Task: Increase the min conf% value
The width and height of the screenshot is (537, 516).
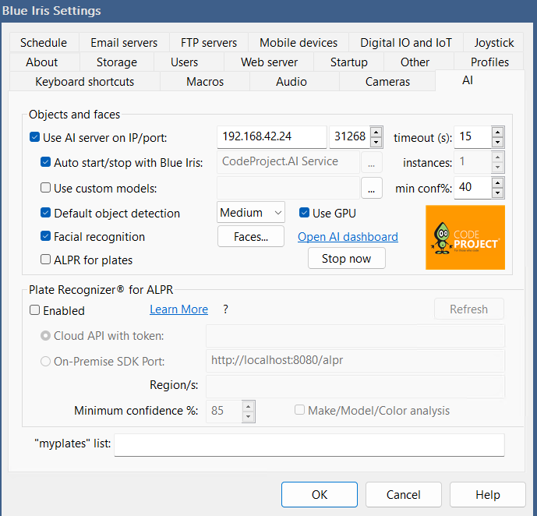Action: [x=497, y=183]
